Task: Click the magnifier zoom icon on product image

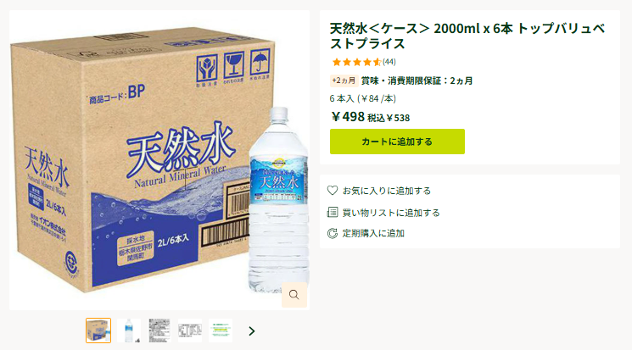Action: pos(294,295)
